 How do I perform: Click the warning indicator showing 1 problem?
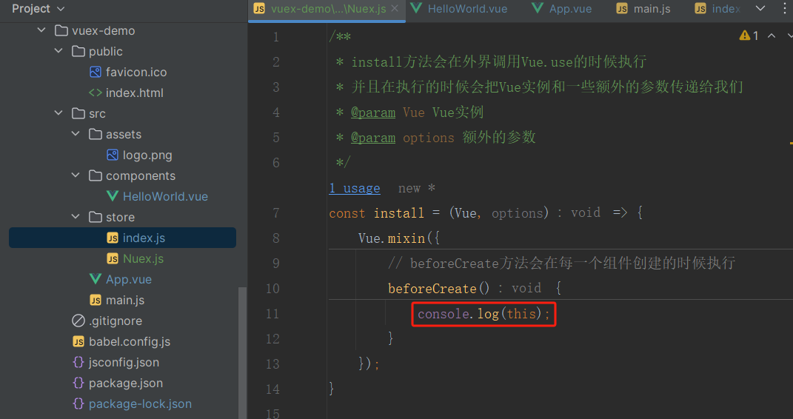749,36
